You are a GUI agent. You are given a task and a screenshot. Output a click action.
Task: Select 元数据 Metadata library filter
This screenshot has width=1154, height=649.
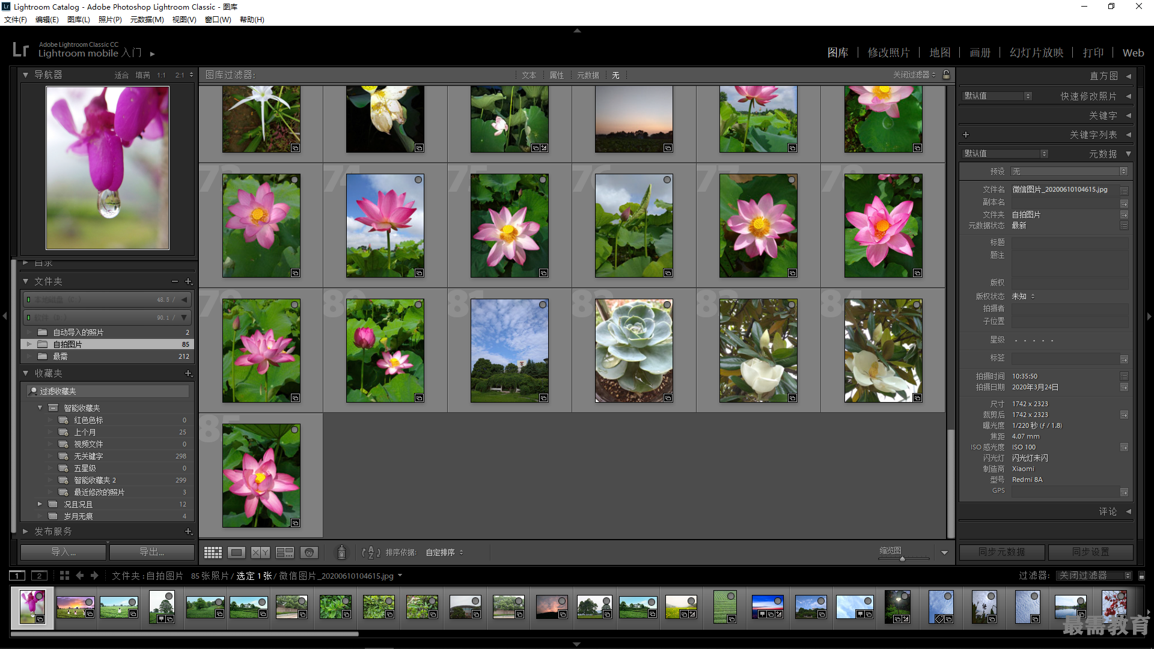588,75
